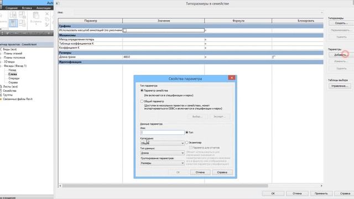Screen dimensions: 354x199
Task: Expand Планы потолков in project browser
Action: tap(1, 57)
